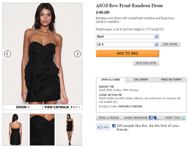This screenshot has width=193, height=149.
Task: Show the previous product image arrow
Action: 8,54
